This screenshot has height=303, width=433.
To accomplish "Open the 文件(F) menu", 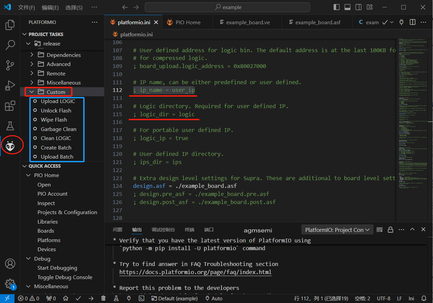I will [26, 7].
